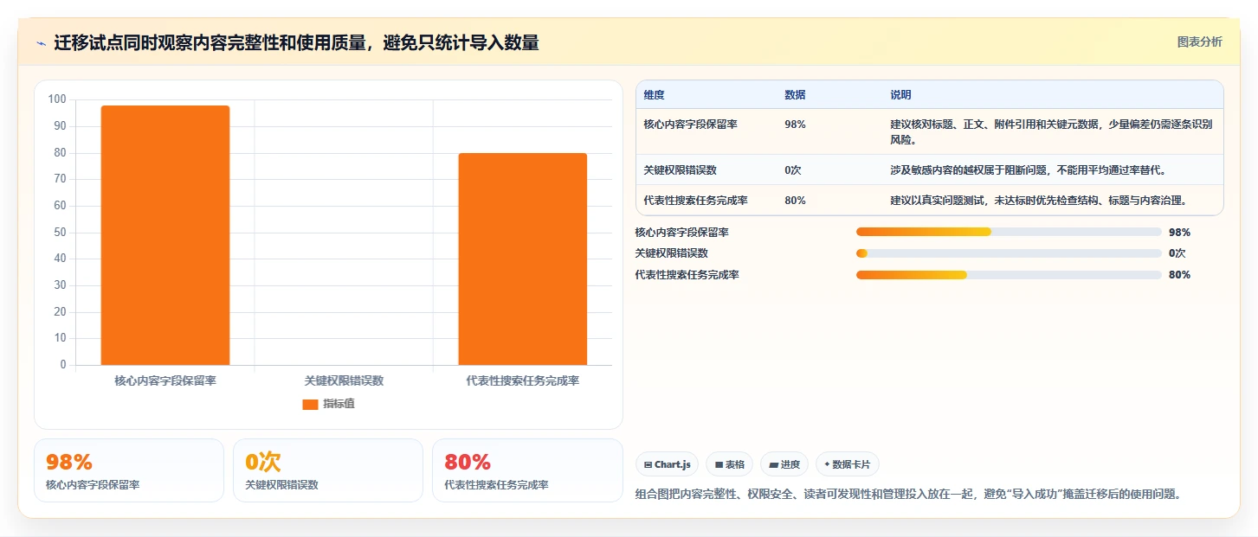1258x537 pixels.
Task: Click the icon in Chart.js tag
Action: (x=648, y=465)
